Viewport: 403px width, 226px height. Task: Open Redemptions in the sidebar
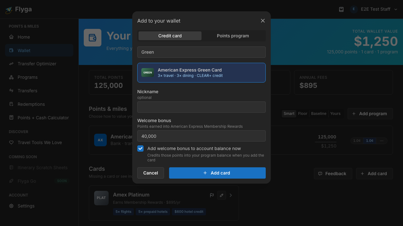click(39, 104)
